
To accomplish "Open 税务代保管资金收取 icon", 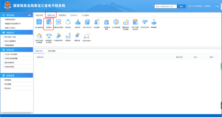I will click(x=135, y=22).
